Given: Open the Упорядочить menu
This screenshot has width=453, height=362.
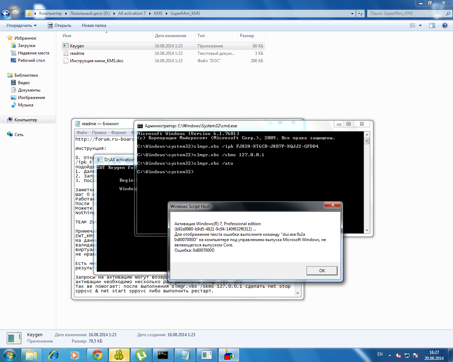Looking at the screenshot, I should point(21,25).
